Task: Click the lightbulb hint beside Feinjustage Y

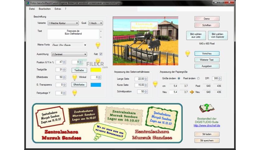Action: [x=75, y=93]
